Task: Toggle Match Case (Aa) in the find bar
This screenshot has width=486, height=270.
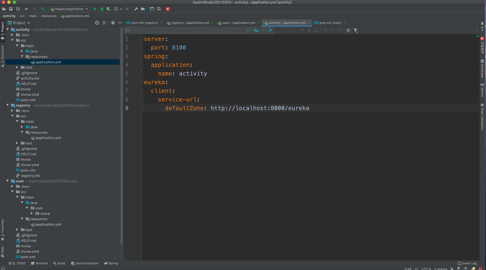Action: click(x=256, y=30)
